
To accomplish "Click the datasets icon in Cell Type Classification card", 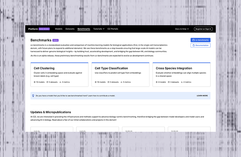I will 109,82.
